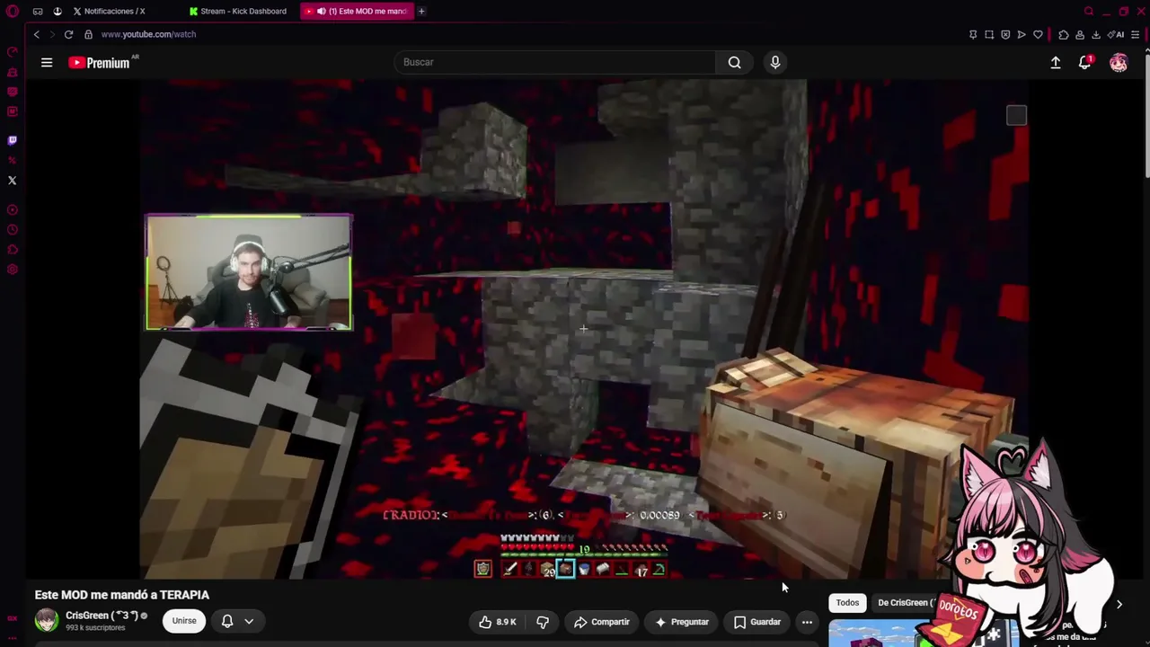The width and height of the screenshot is (1150, 647).
Task: Open the Opera GX main menu logo
Action: tap(13, 11)
